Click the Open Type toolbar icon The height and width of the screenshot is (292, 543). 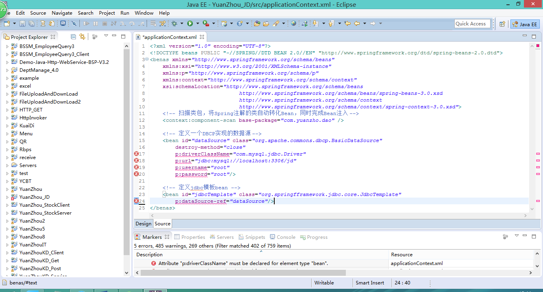(x=257, y=24)
